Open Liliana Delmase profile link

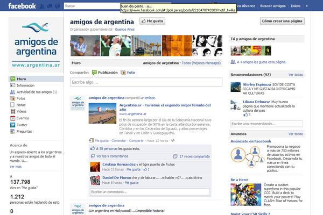coord(256,102)
